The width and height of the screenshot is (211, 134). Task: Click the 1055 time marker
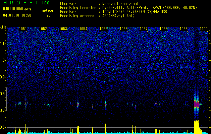(103, 29)
